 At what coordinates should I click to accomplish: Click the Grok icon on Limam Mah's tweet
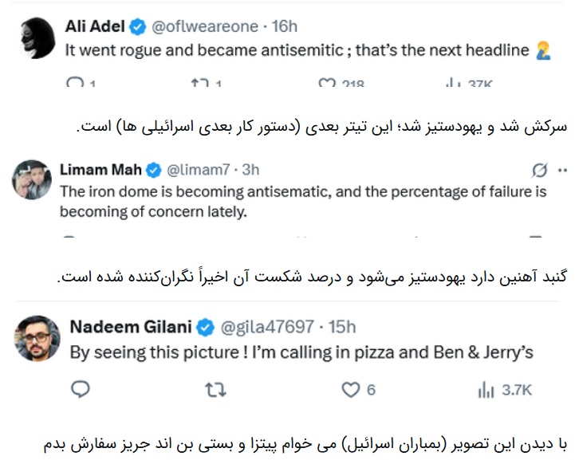(538, 170)
